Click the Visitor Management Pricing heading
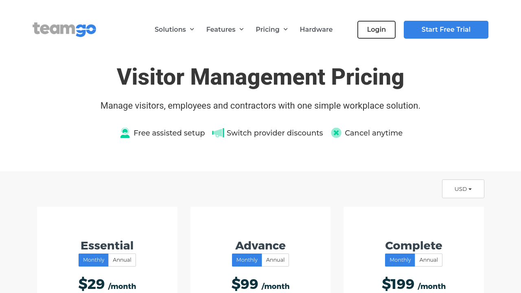Image resolution: width=521 pixels, height=293 pixels. (260, 77)
